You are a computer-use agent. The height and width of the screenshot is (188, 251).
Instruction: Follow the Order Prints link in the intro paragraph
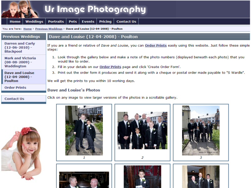tap(156, 45)
